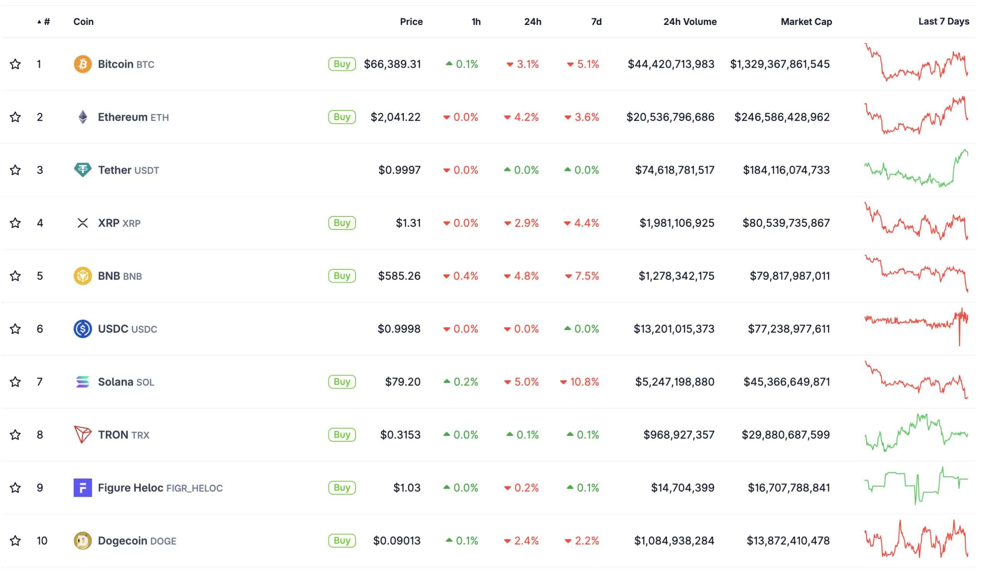Open the Ethereum ETH link
985x571 pixels.
pyautogui.click(x=133, y=117)
